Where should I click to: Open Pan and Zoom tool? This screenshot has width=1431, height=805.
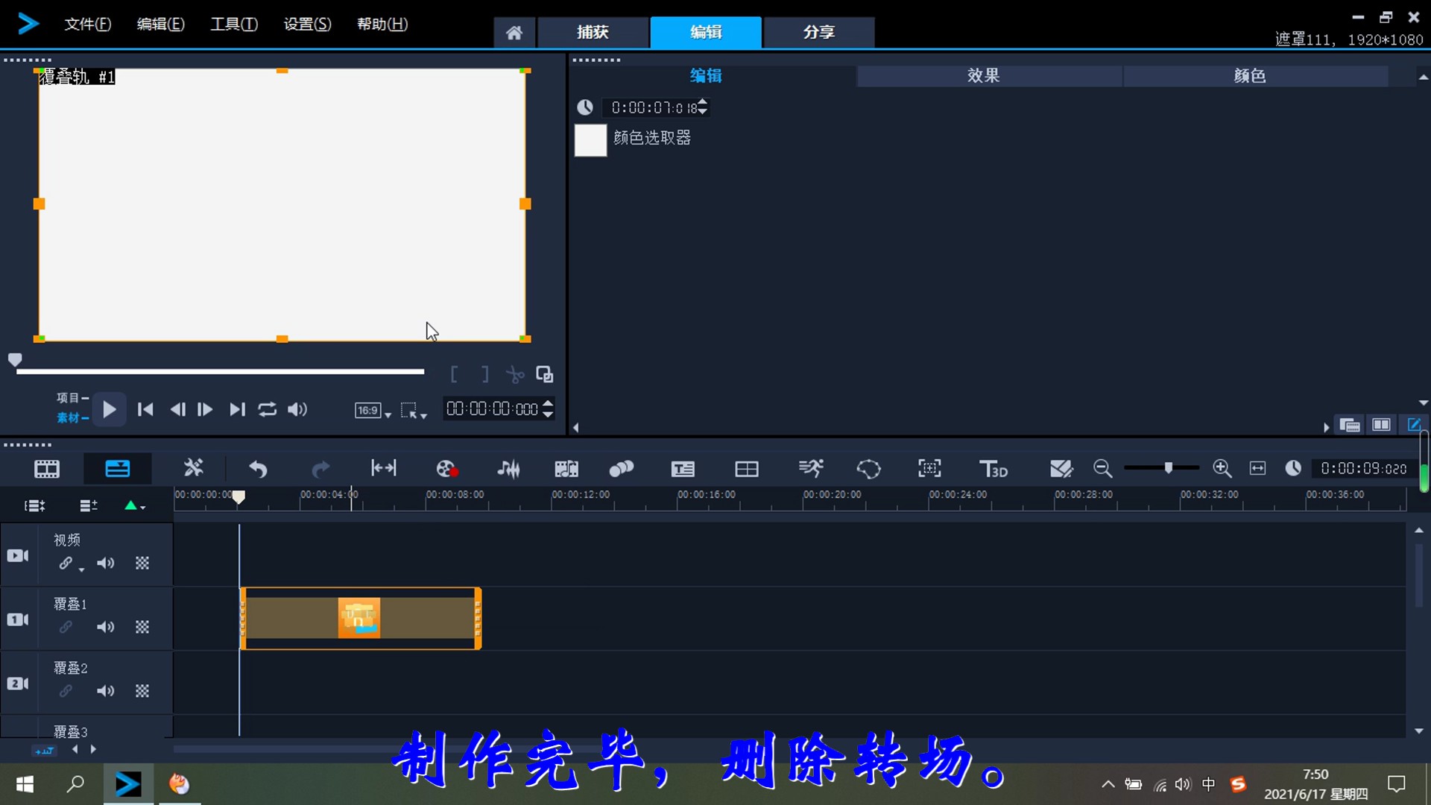point(929,469)
